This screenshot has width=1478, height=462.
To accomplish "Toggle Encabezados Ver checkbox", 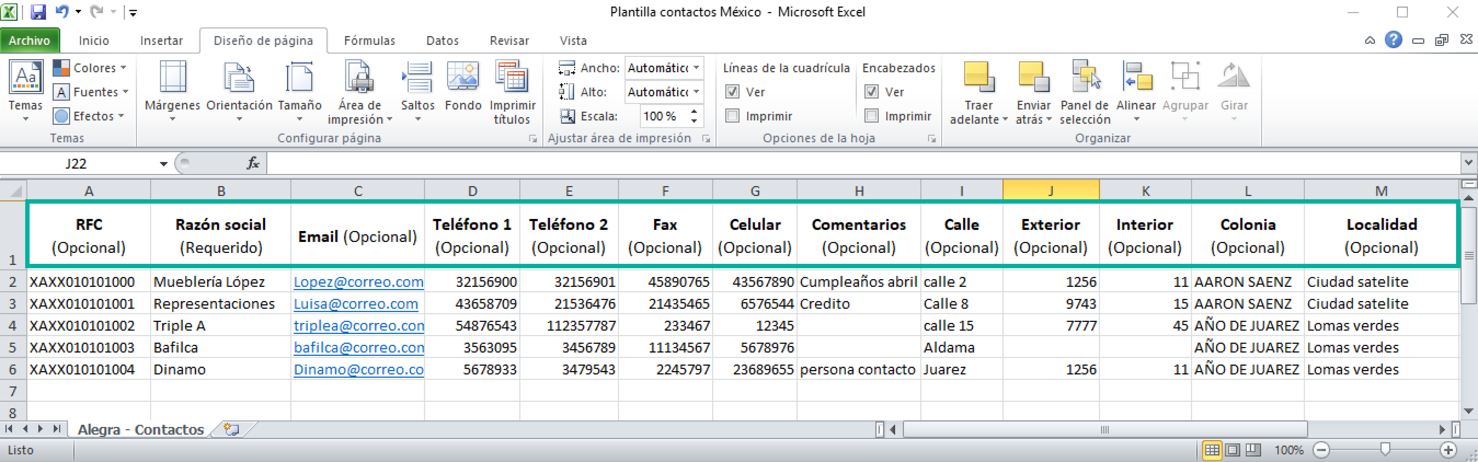I will coord(871,92).
